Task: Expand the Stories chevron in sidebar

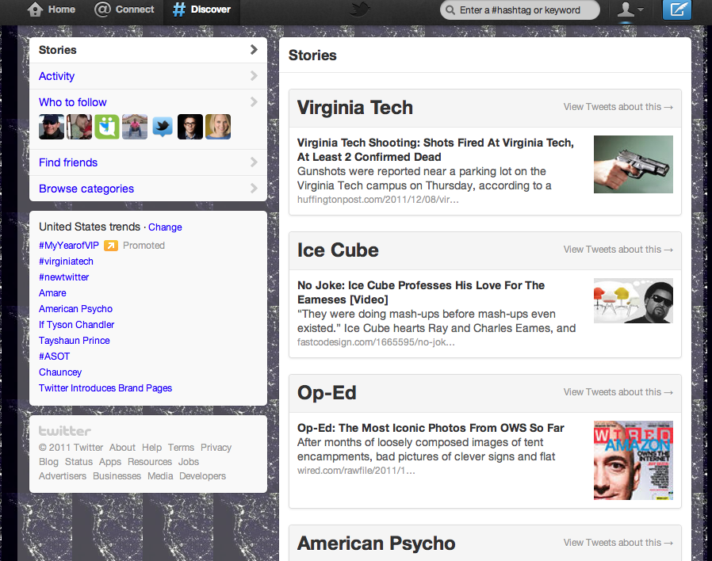Action: 254,49
